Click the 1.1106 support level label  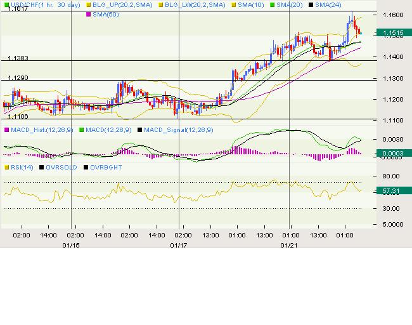click(x=18, y=117)
